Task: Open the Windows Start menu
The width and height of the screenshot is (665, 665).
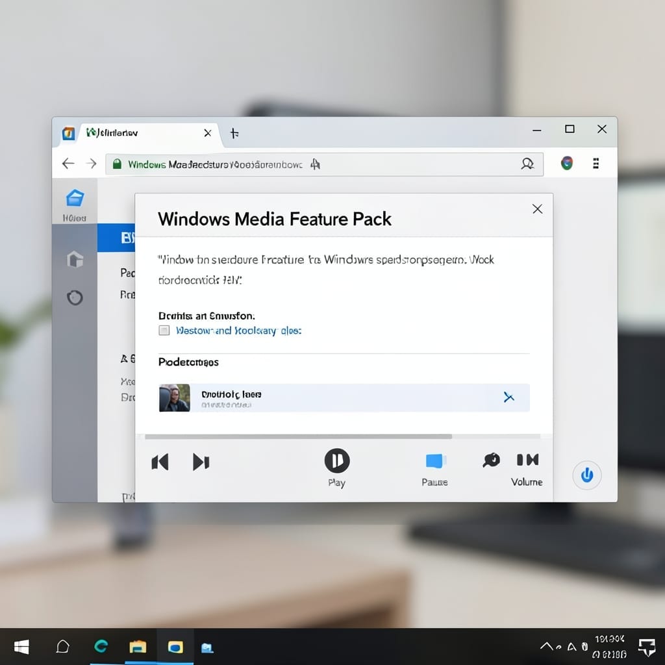Action: (x=21, y=647)
